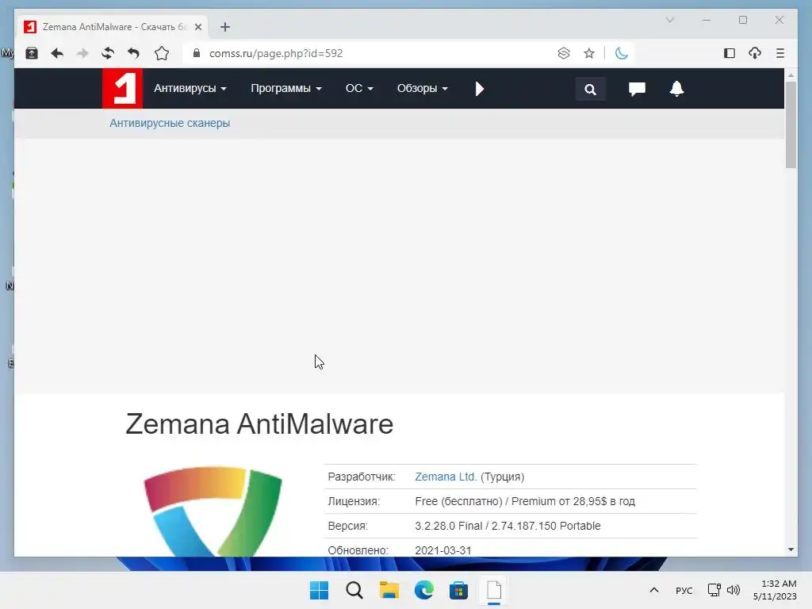
Task: Open site search magnifier
Action: 590,89
